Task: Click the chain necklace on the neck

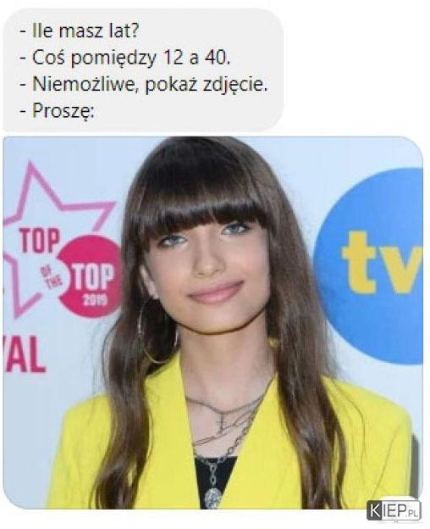Action: coord(226,432)
